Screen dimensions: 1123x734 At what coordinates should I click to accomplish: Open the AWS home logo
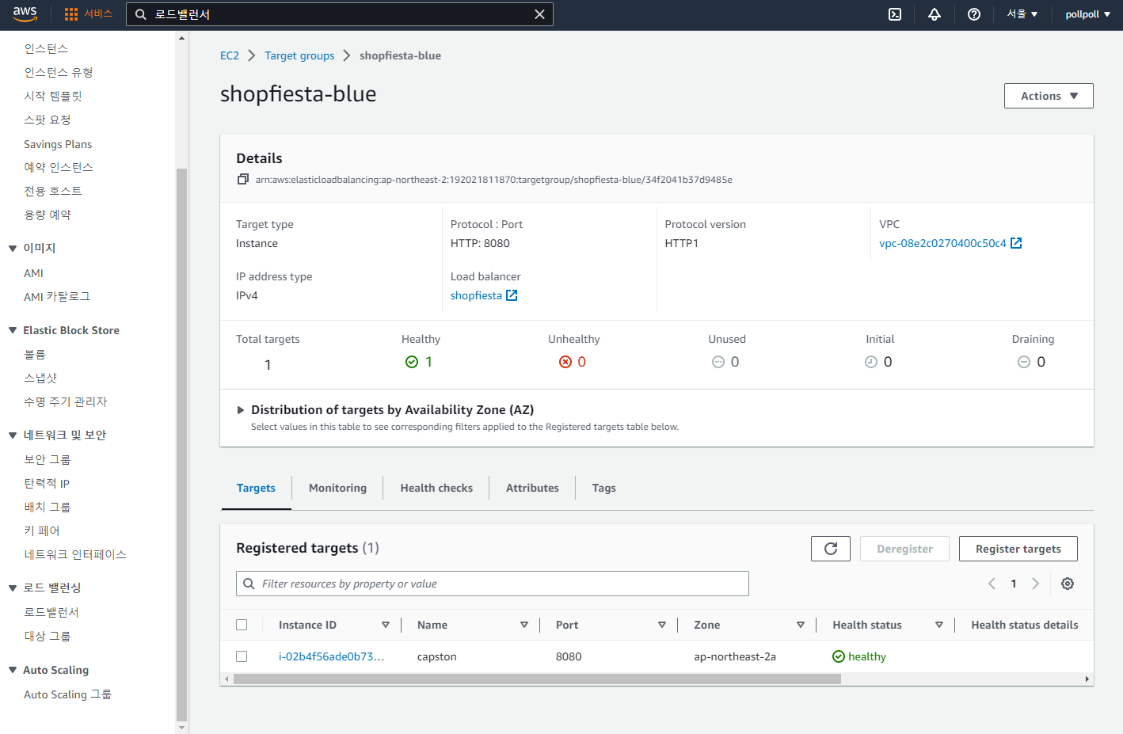pyautogui.click(x=25, y=13)
